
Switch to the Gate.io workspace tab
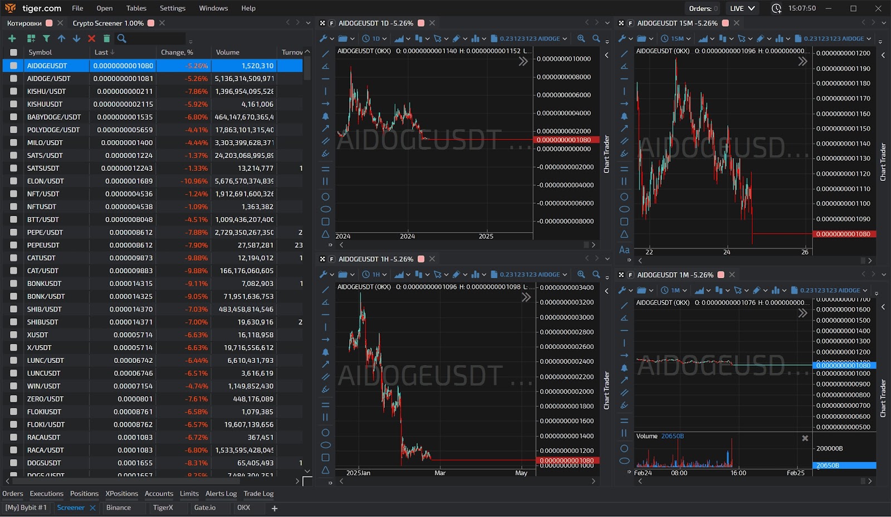tap(205, 508)
